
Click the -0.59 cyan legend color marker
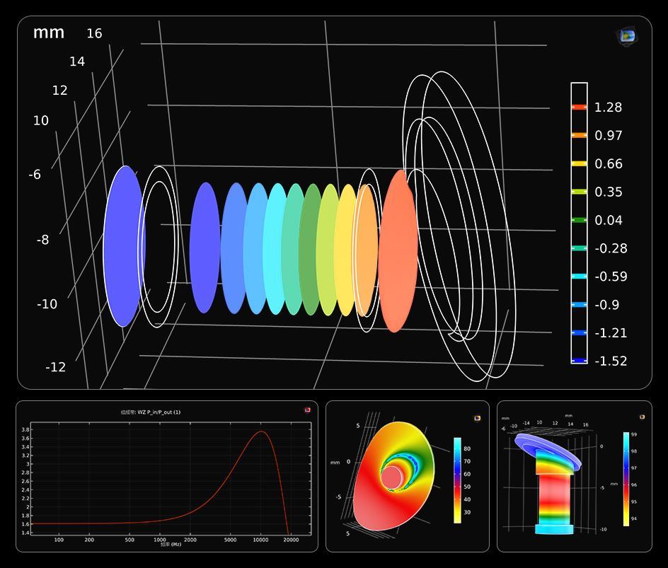click(x=579, y=277)
